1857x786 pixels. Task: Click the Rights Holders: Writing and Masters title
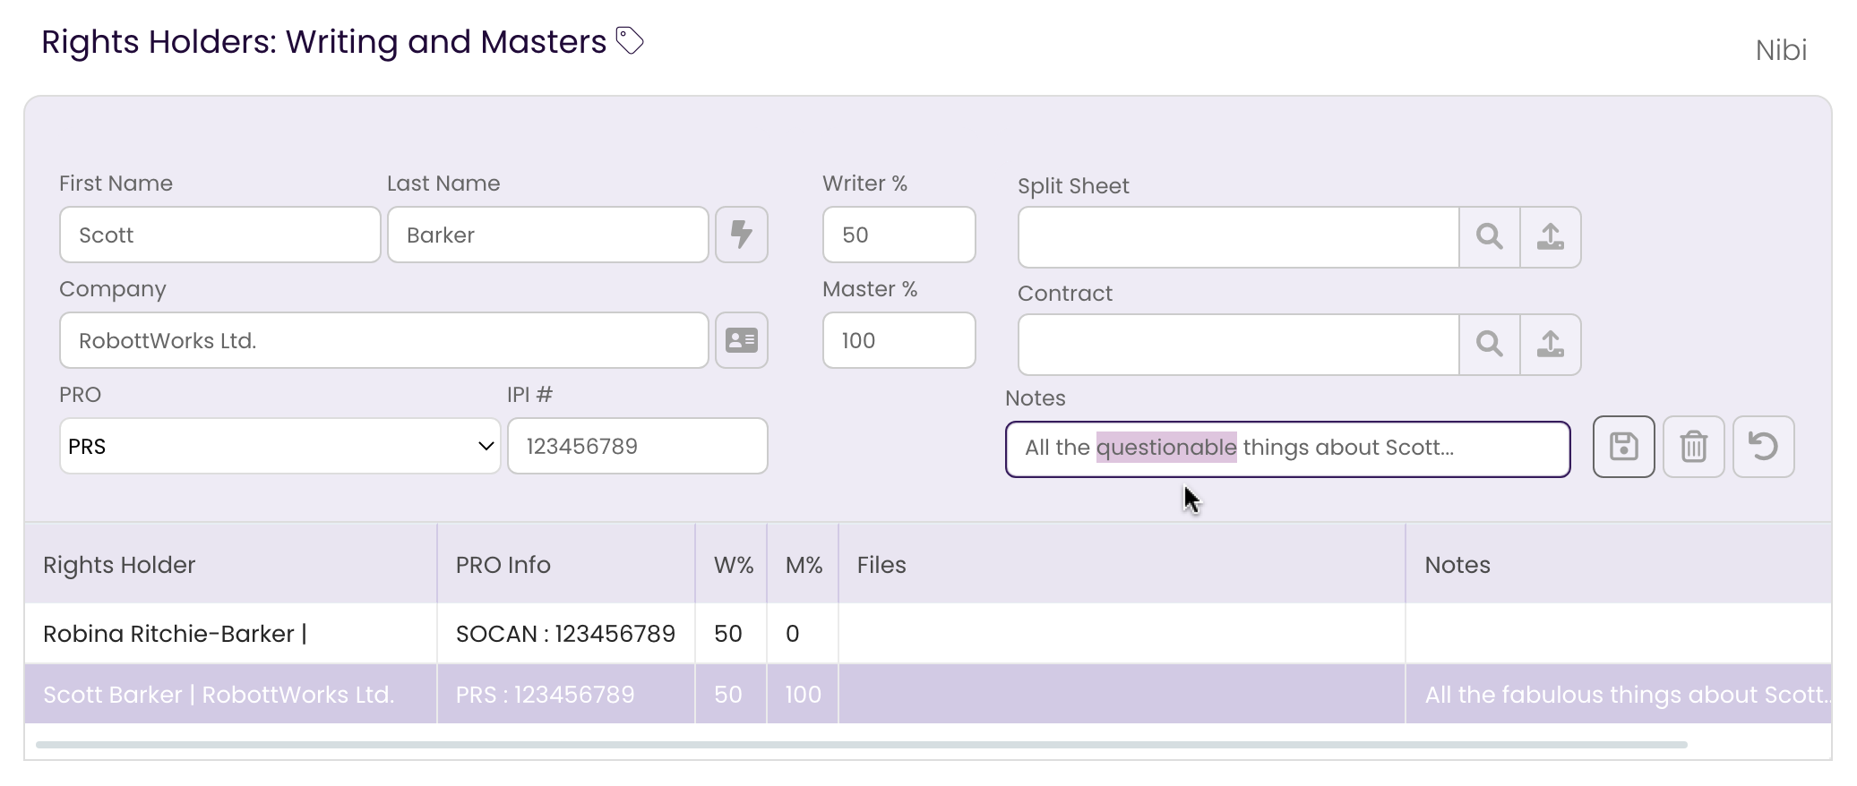(323, 41)
